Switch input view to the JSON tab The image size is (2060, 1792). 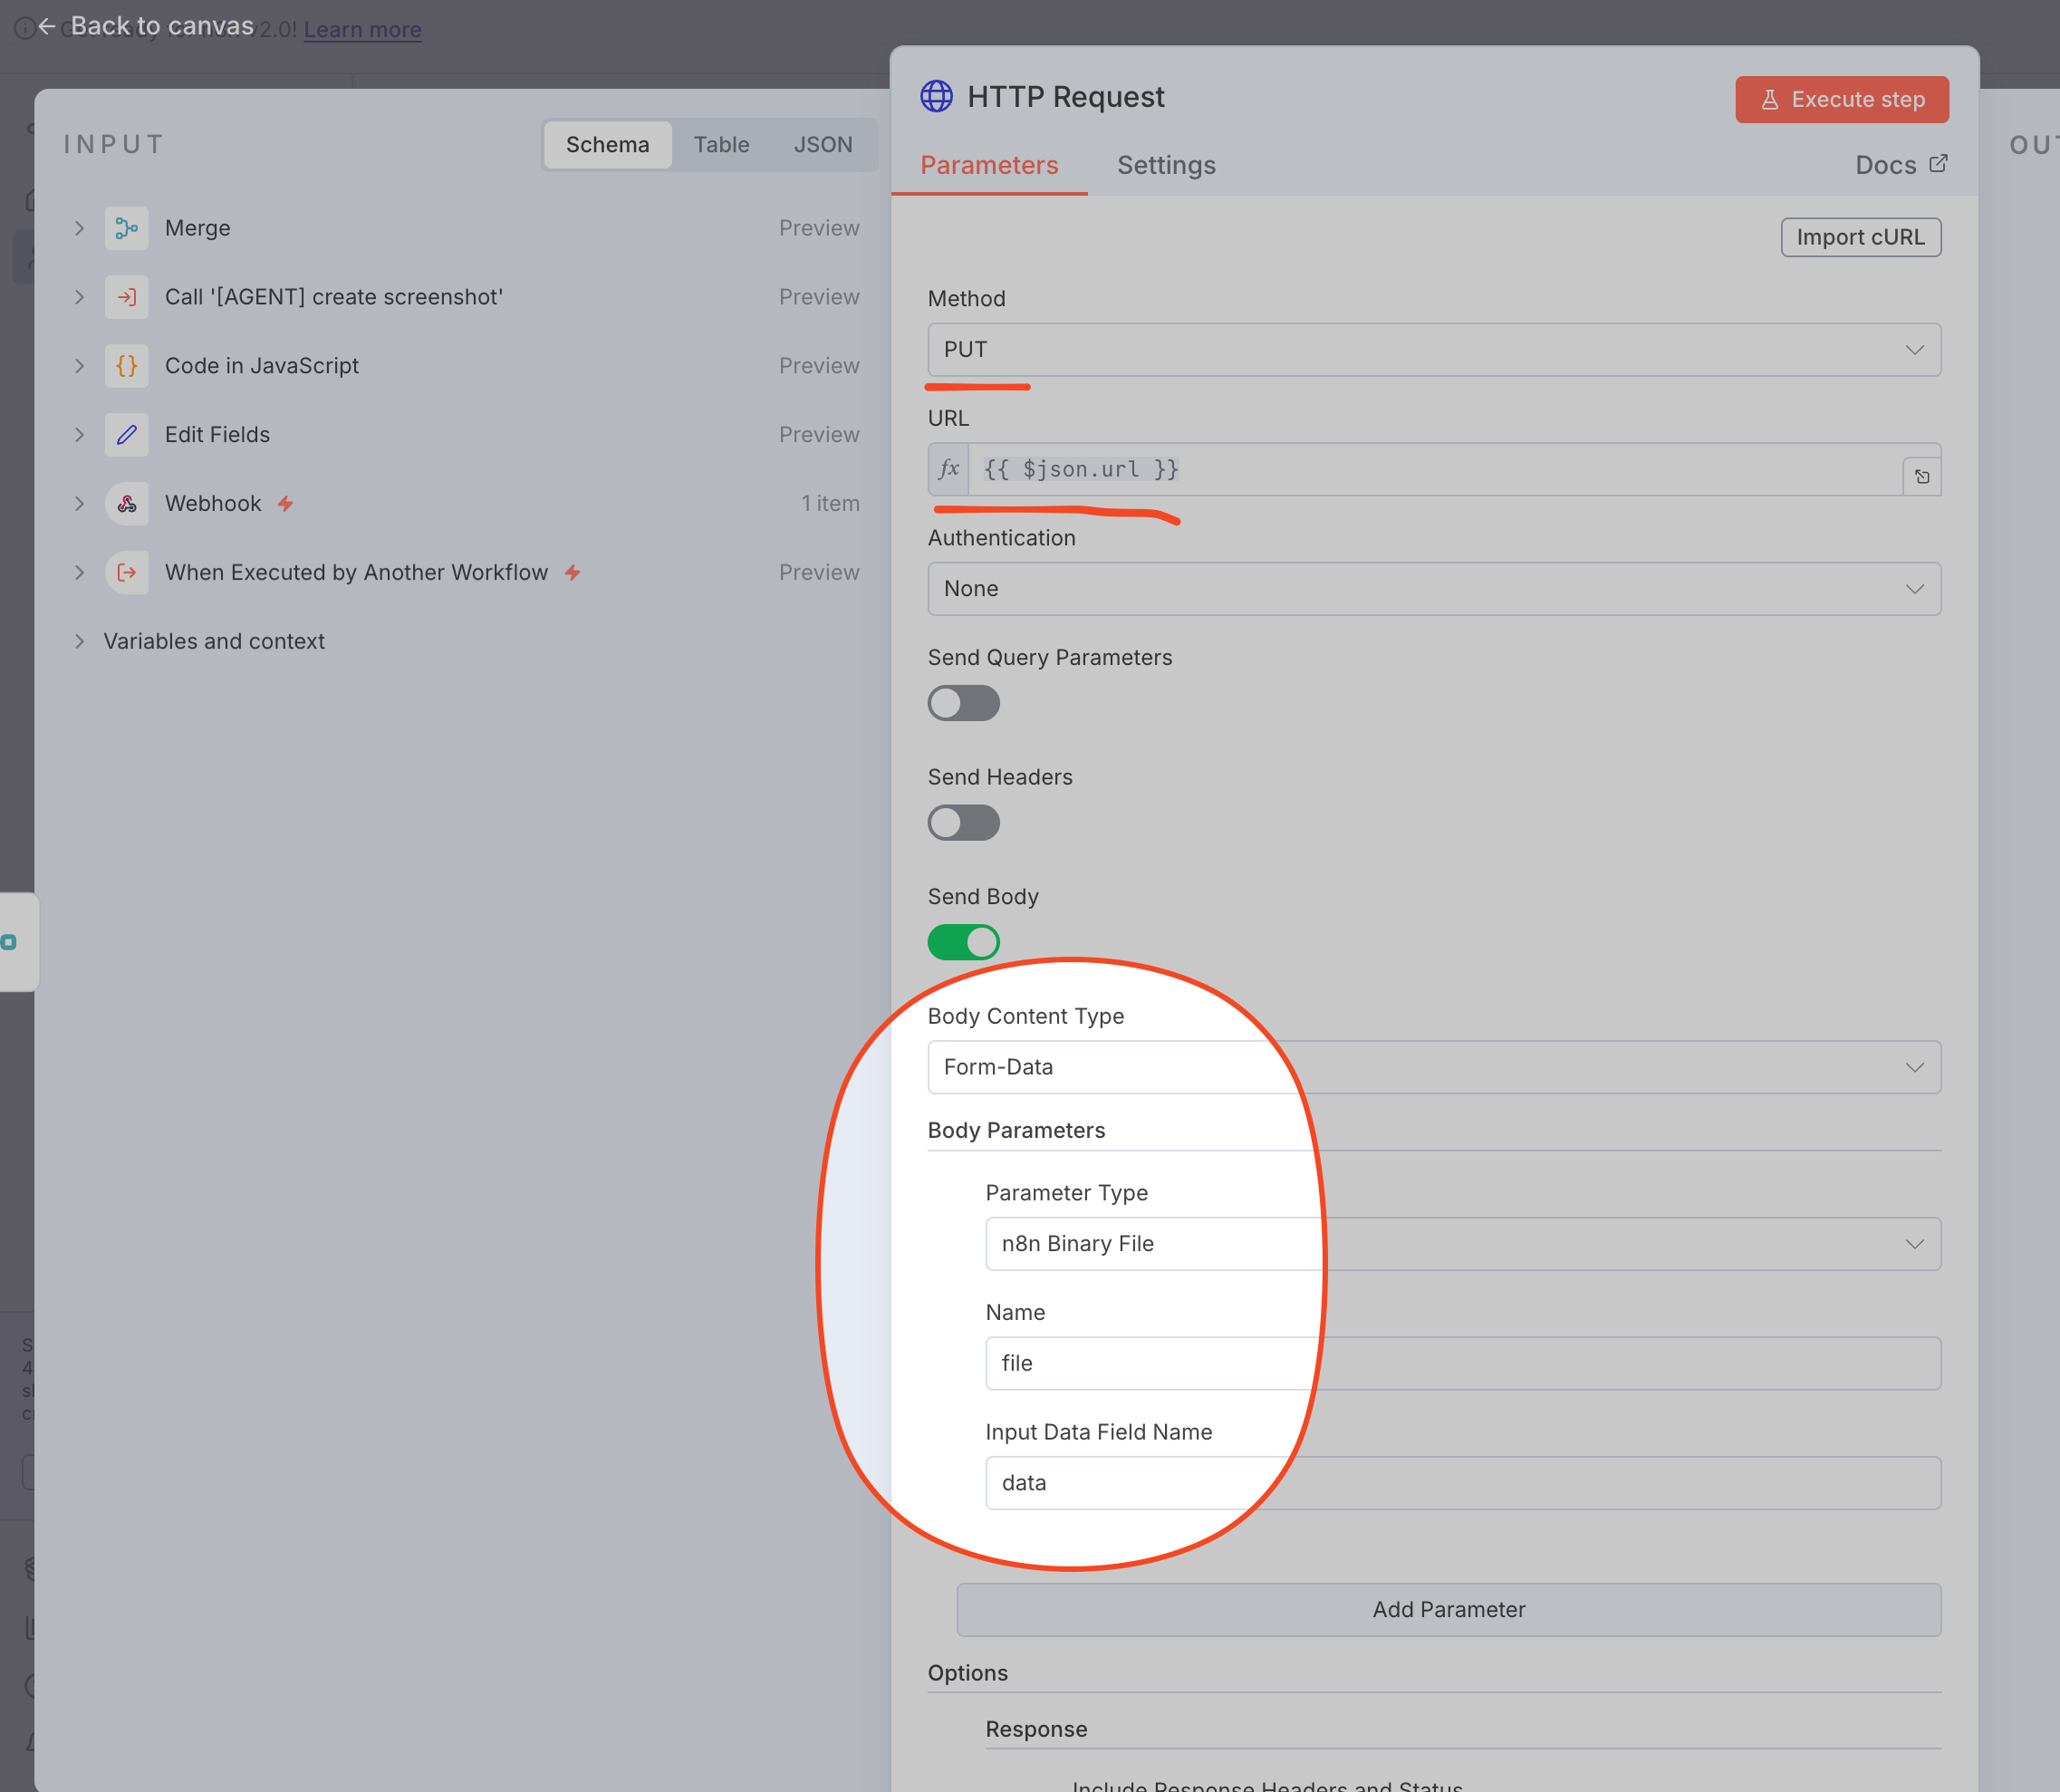822,145
